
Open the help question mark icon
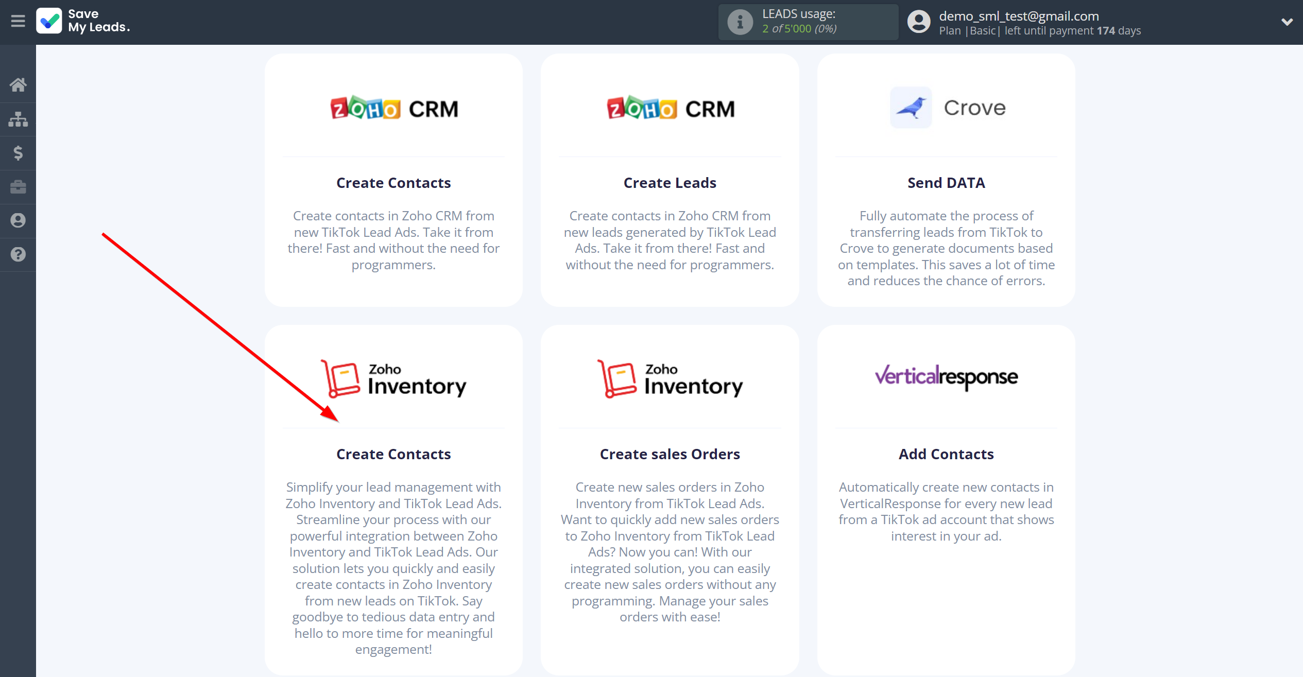pyautogui.click(x=18, y=254)
